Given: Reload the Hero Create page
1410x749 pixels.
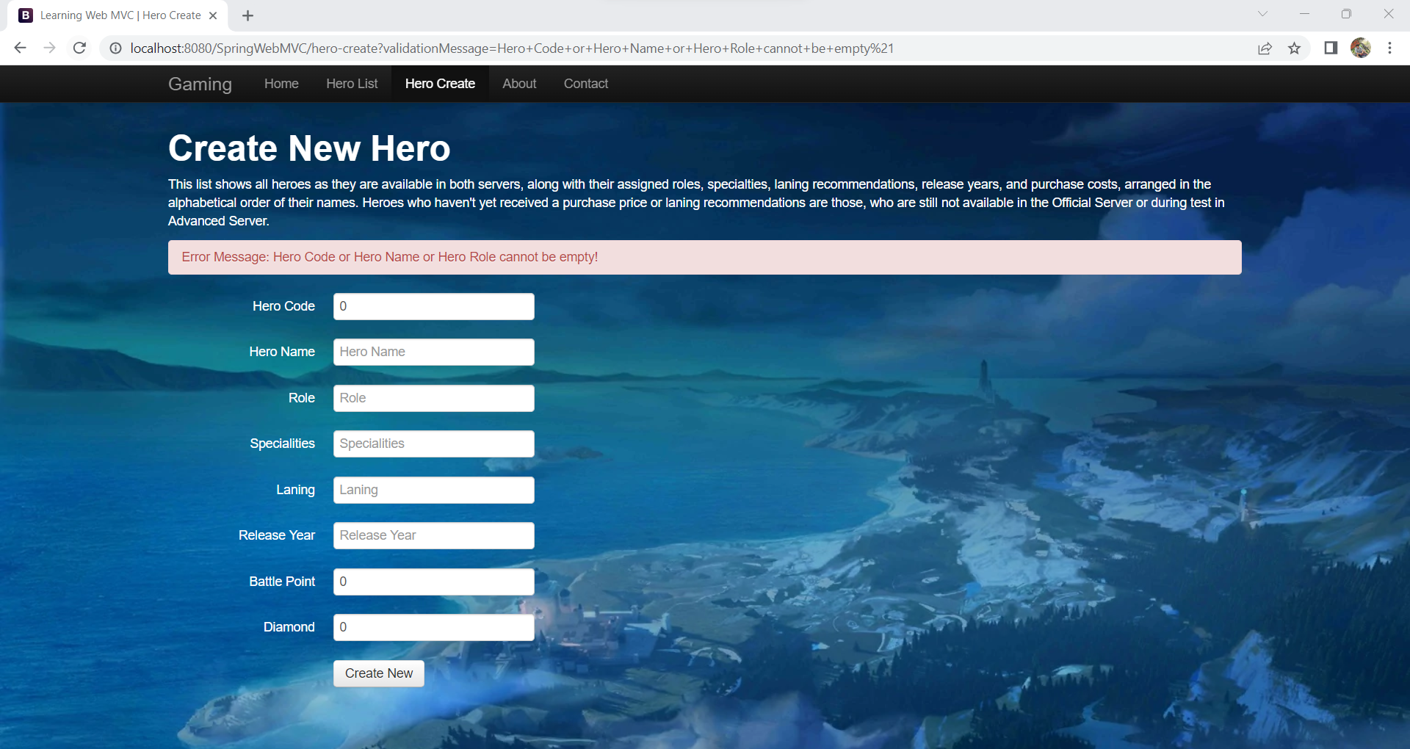Looking at the screenshot, I should pyautogui.click(x=79, y=48).
